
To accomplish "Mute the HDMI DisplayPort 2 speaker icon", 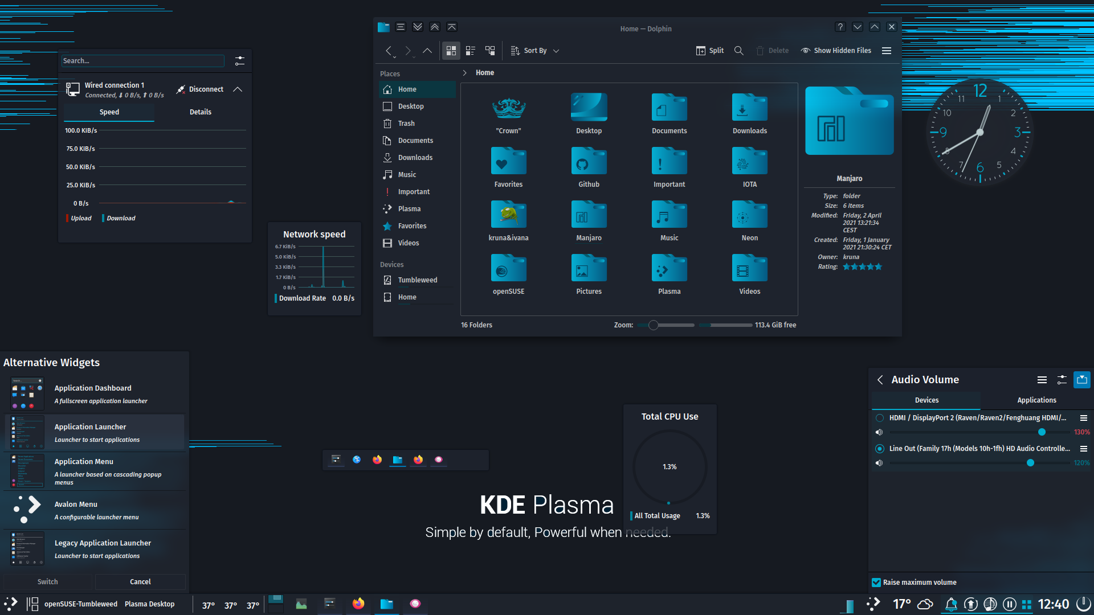I will click(x=879, y=432).
